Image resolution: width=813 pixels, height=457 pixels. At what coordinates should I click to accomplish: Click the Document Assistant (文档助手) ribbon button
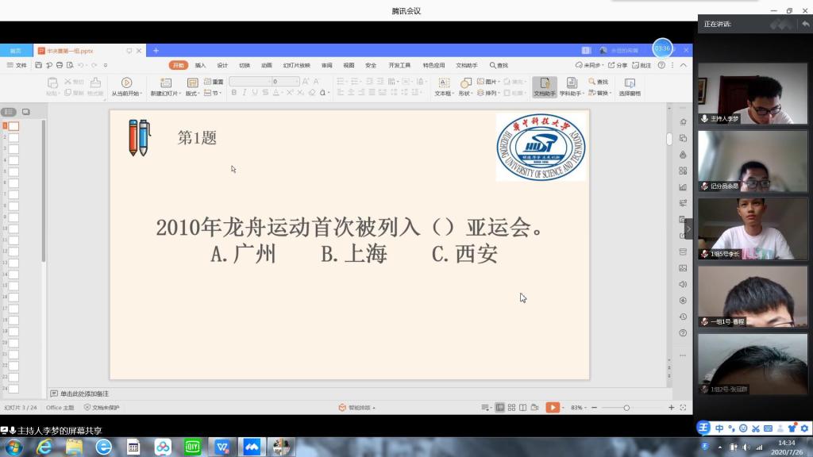click(545, 86)
